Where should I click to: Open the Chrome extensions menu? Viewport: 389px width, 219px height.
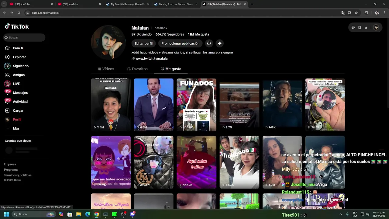point(366,13)
